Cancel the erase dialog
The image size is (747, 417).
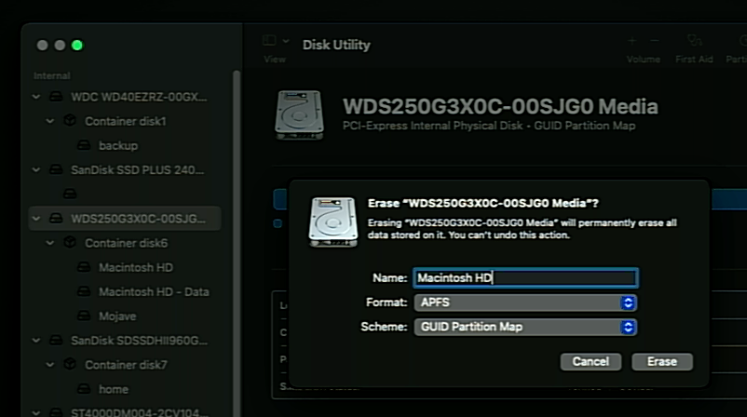tap(591, 362)
